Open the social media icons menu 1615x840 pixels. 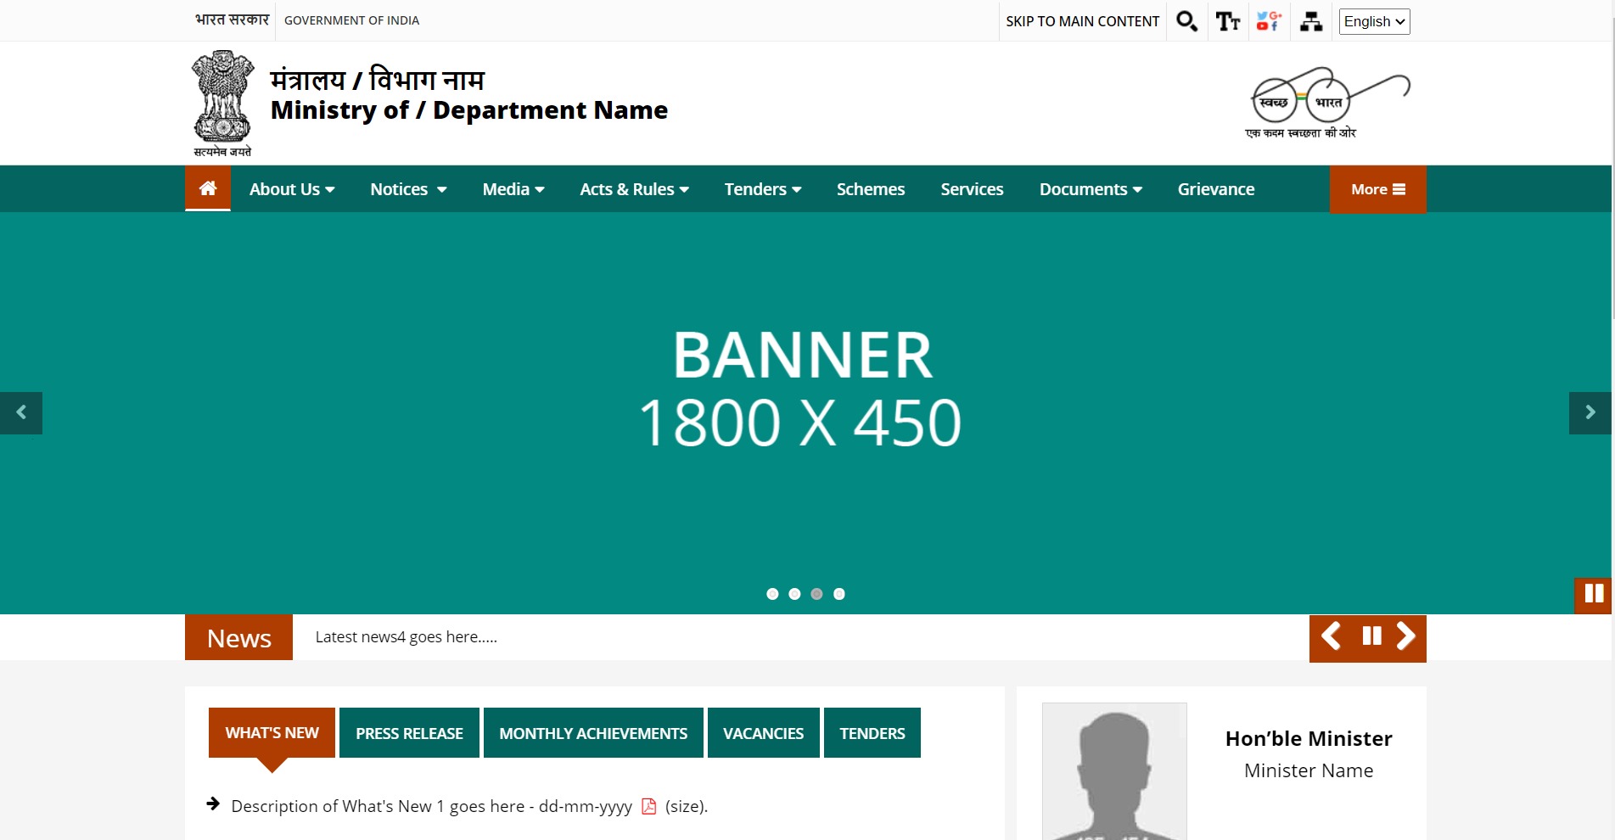(1269, 21)
